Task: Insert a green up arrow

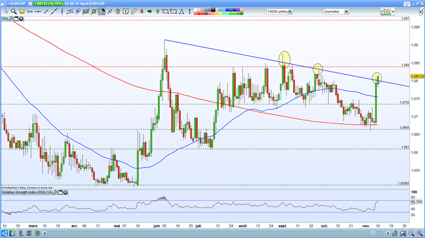Action: pyautogui.click(x=157, y=11)
